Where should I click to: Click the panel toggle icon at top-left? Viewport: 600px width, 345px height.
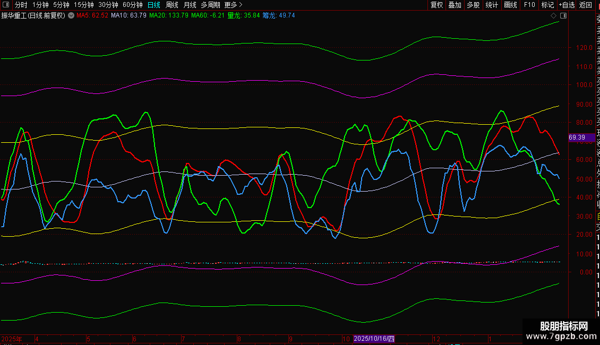point(5,5)
